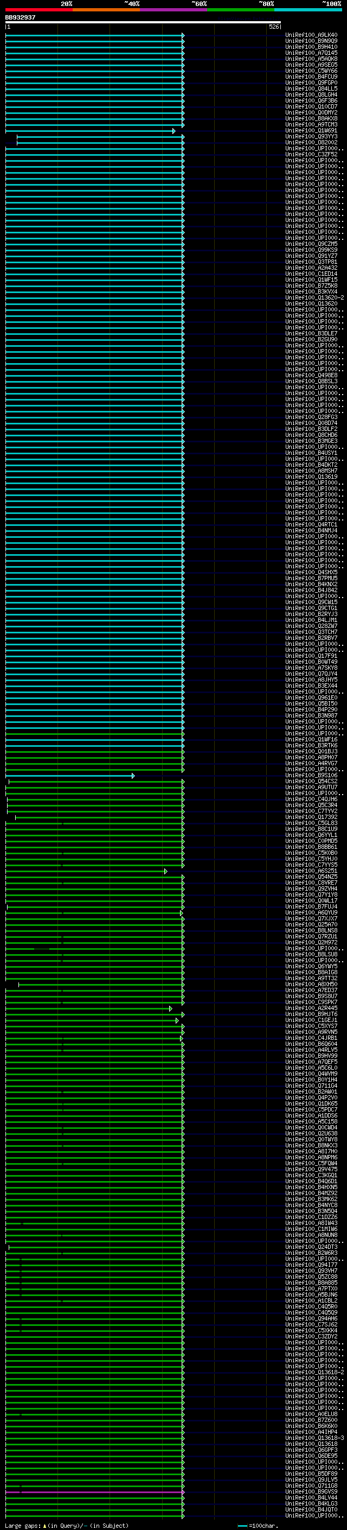
Task: Select hit label UniRef100_Q6YYL1
Action: [x=311, y=835]
